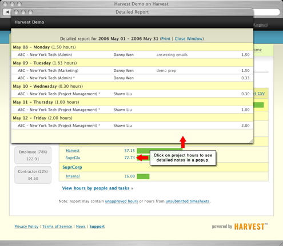
Task: Click the popup window resize grip
Action: [251, 141]
